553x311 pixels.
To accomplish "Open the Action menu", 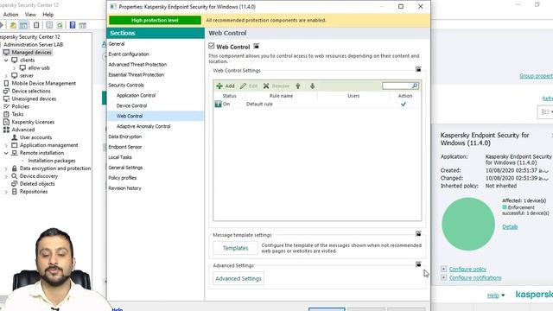I will [x=10, y=15].
